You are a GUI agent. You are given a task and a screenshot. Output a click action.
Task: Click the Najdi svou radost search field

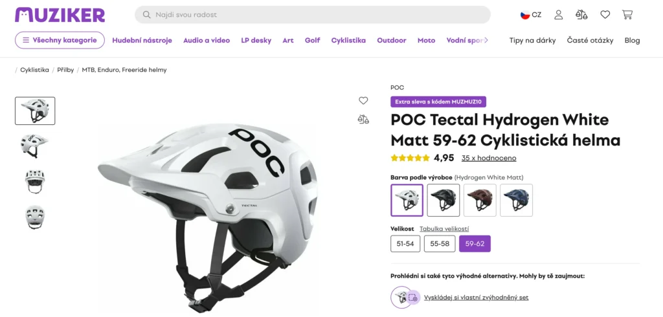(x=312, y=14)
